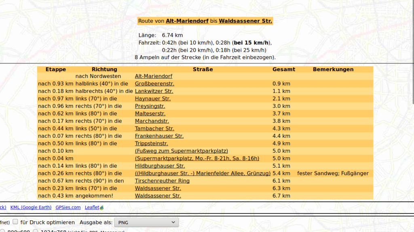Click the Bemerkungen column header
Image resolution: width=414 pixels, height=232 pixels.
click(333, 70)
